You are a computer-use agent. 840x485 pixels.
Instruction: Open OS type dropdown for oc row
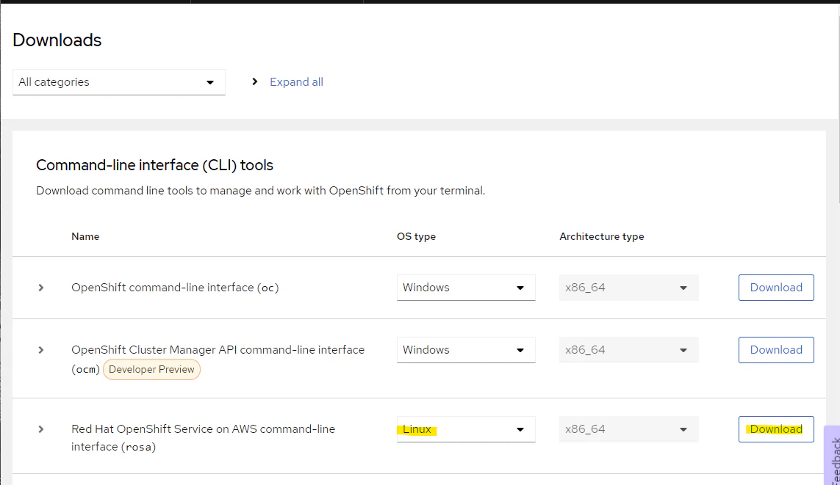(466, 288)
